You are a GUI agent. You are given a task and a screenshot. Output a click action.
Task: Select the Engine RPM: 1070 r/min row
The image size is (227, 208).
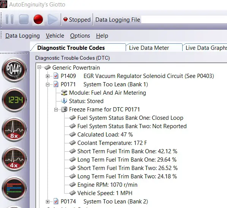107,185
